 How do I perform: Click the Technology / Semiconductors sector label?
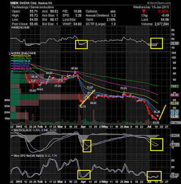[x=33, y=7]
